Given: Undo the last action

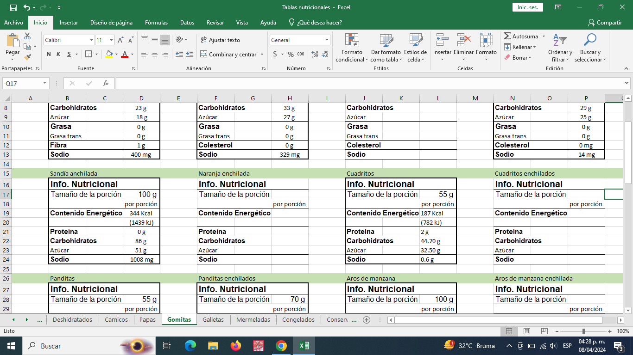Looking at the screenshot, I should (26, 7).
